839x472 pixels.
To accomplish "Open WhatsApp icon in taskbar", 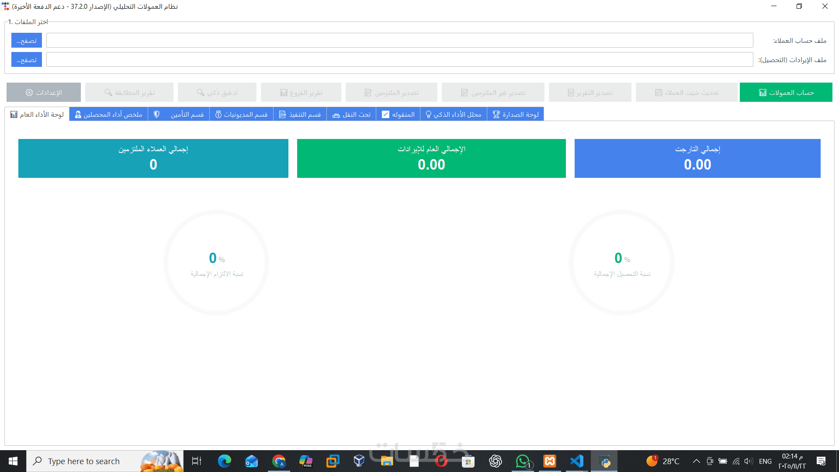I will pos(523,461).
